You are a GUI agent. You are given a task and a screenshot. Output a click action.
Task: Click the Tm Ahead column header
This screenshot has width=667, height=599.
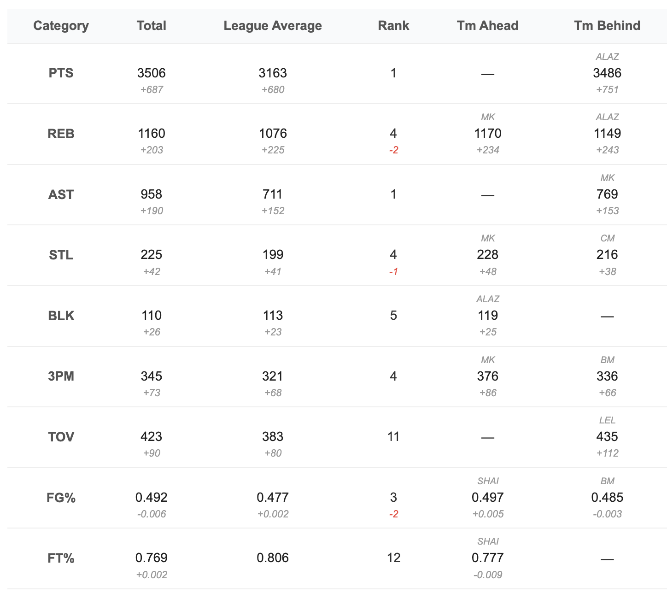(487, 26)
